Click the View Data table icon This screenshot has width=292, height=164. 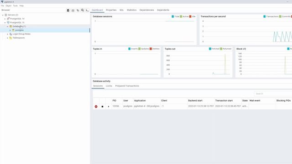point(73,10)
